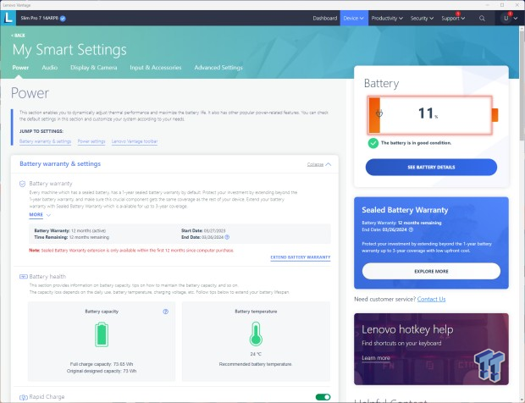Click the 'Recommended battery temperature' text
Screen dimensions: 525x403
click(256, 364)
